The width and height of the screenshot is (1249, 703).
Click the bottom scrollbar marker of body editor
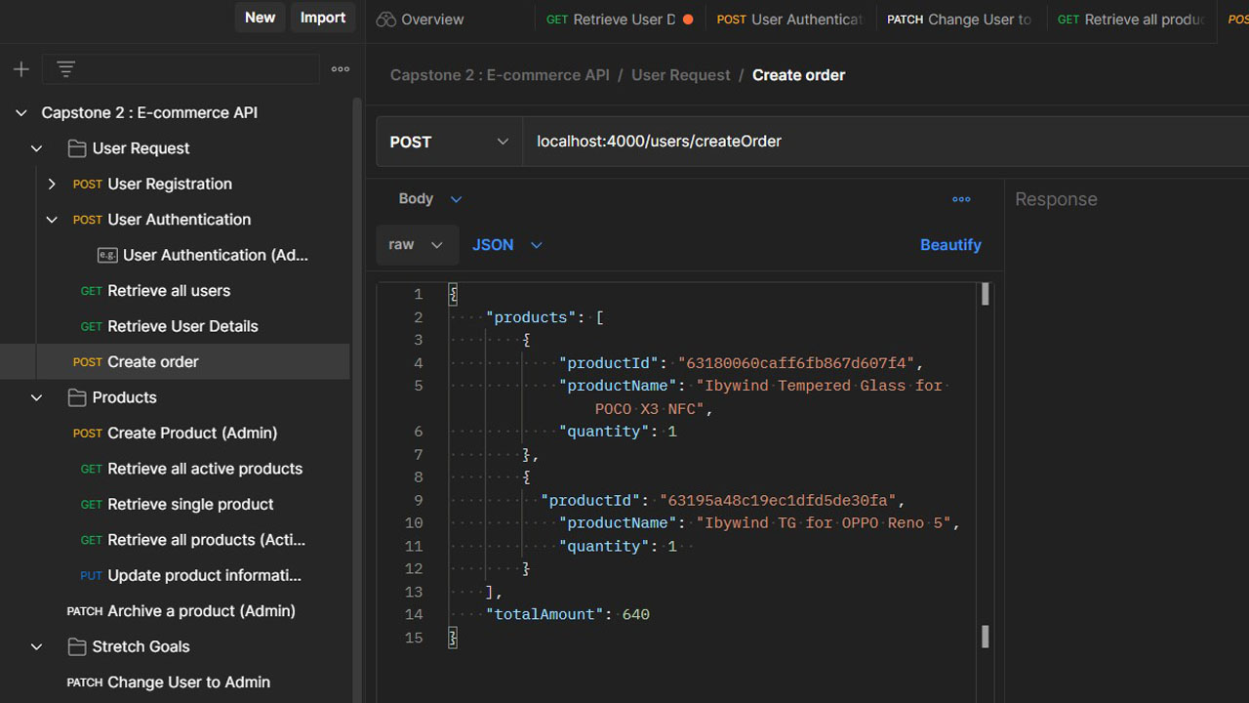(x=985, y=638)
